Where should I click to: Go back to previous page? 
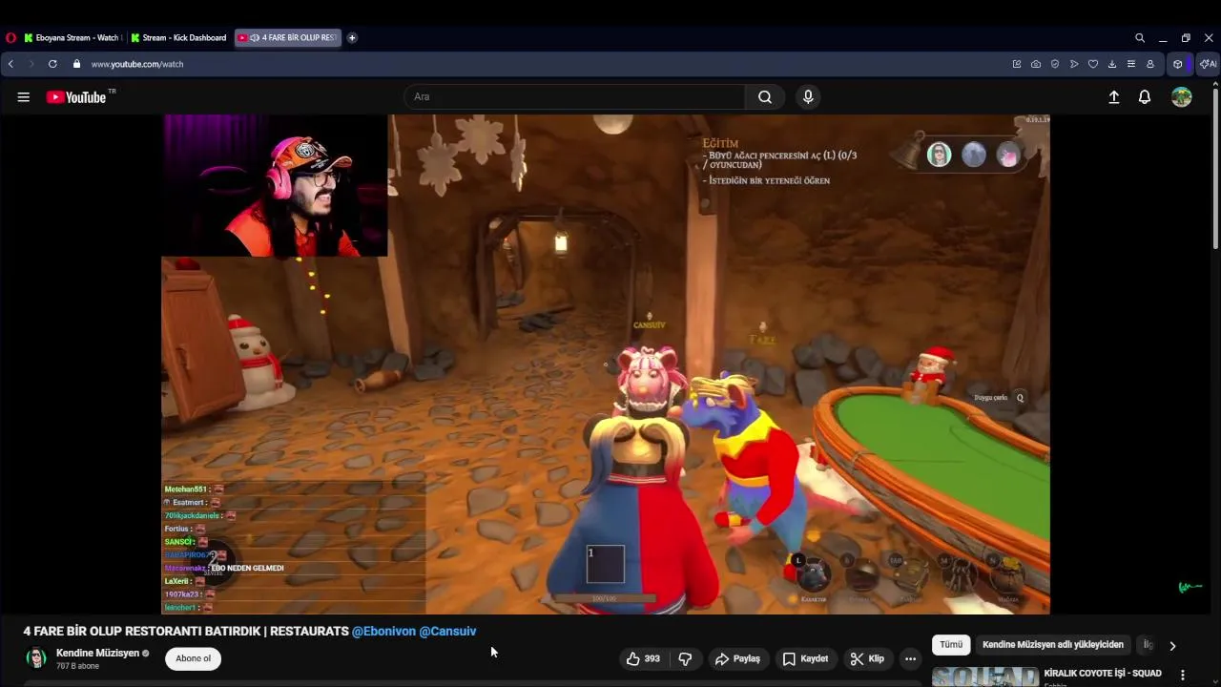10,64
